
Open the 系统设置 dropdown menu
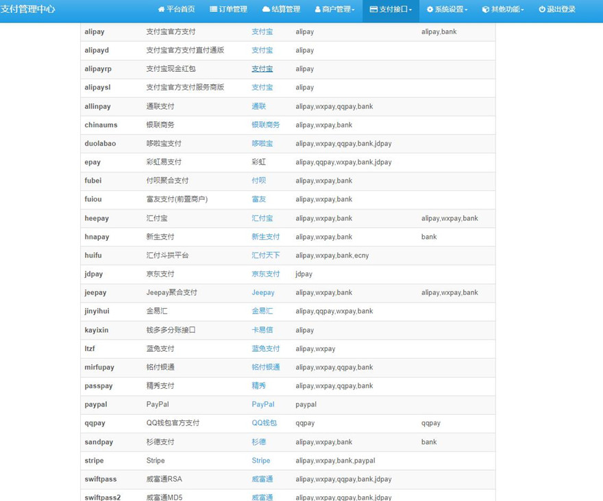pyautogui.click(x=447, y=9)
